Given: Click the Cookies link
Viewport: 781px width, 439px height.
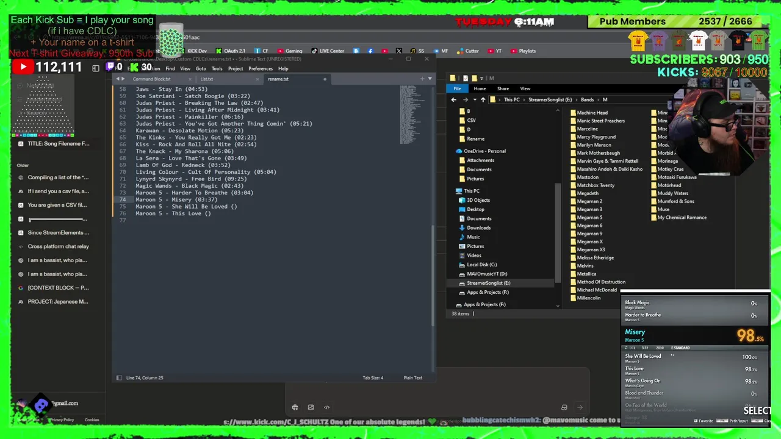Looking at the screenshot, I should point(92,420).
